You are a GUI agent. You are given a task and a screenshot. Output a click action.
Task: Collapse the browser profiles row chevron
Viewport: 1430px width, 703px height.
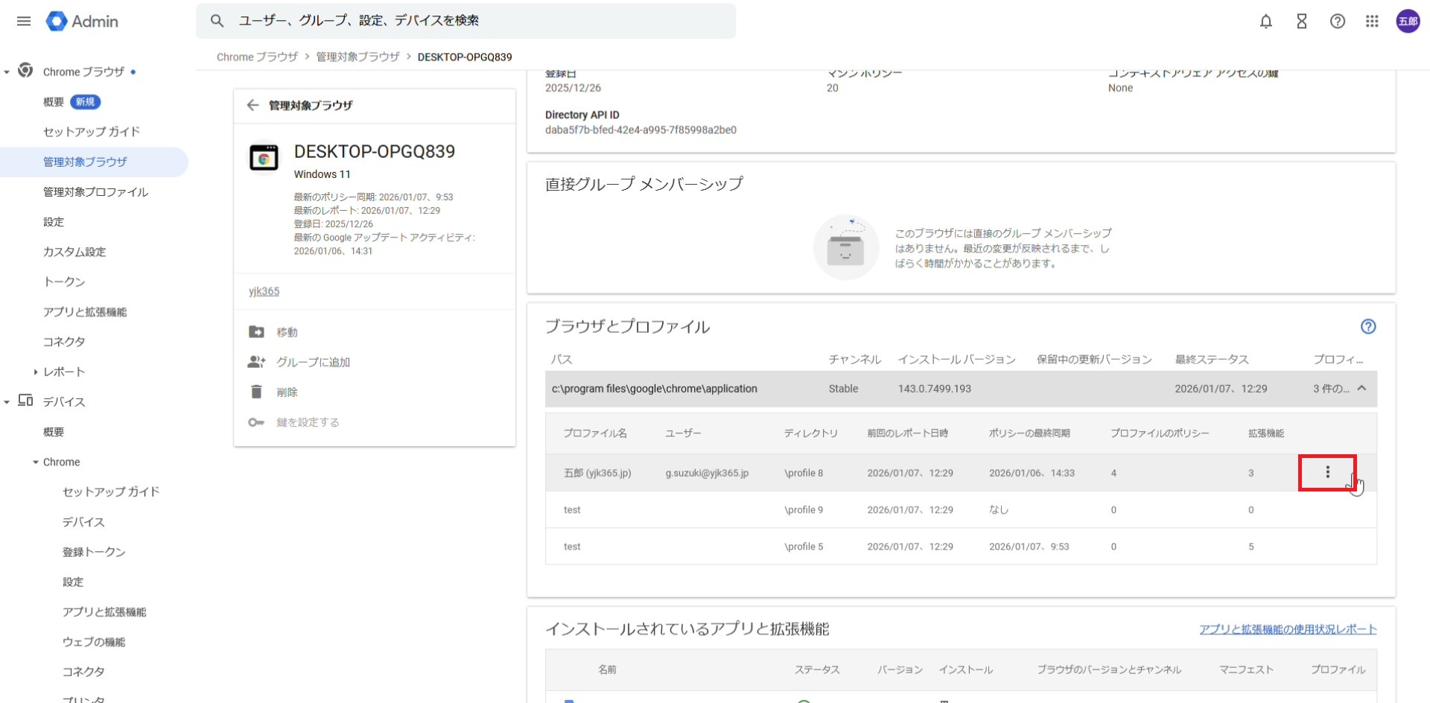point(1361,388)
